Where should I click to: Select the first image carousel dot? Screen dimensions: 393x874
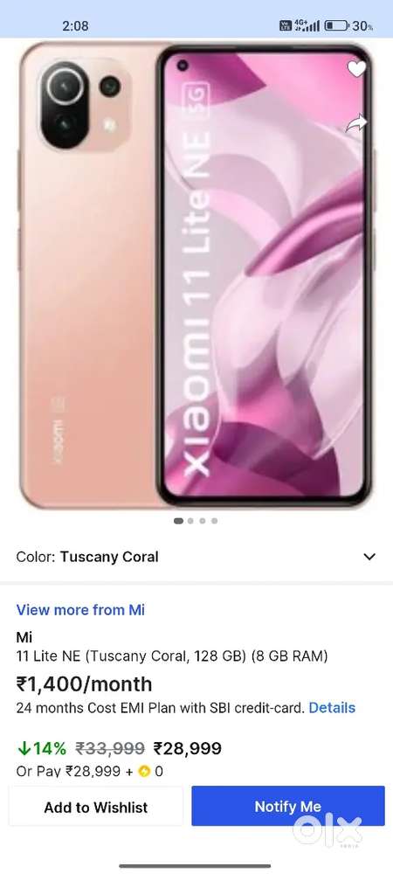tap(179, 521)
